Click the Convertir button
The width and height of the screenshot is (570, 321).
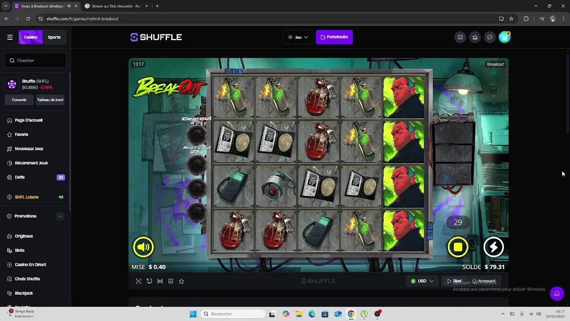[19, 100]
